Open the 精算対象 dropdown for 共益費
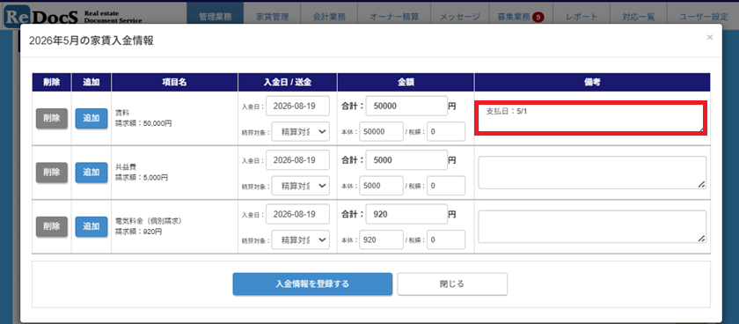Screen dimensions: 739x324 pyautogui.click(x=301, y=186)
